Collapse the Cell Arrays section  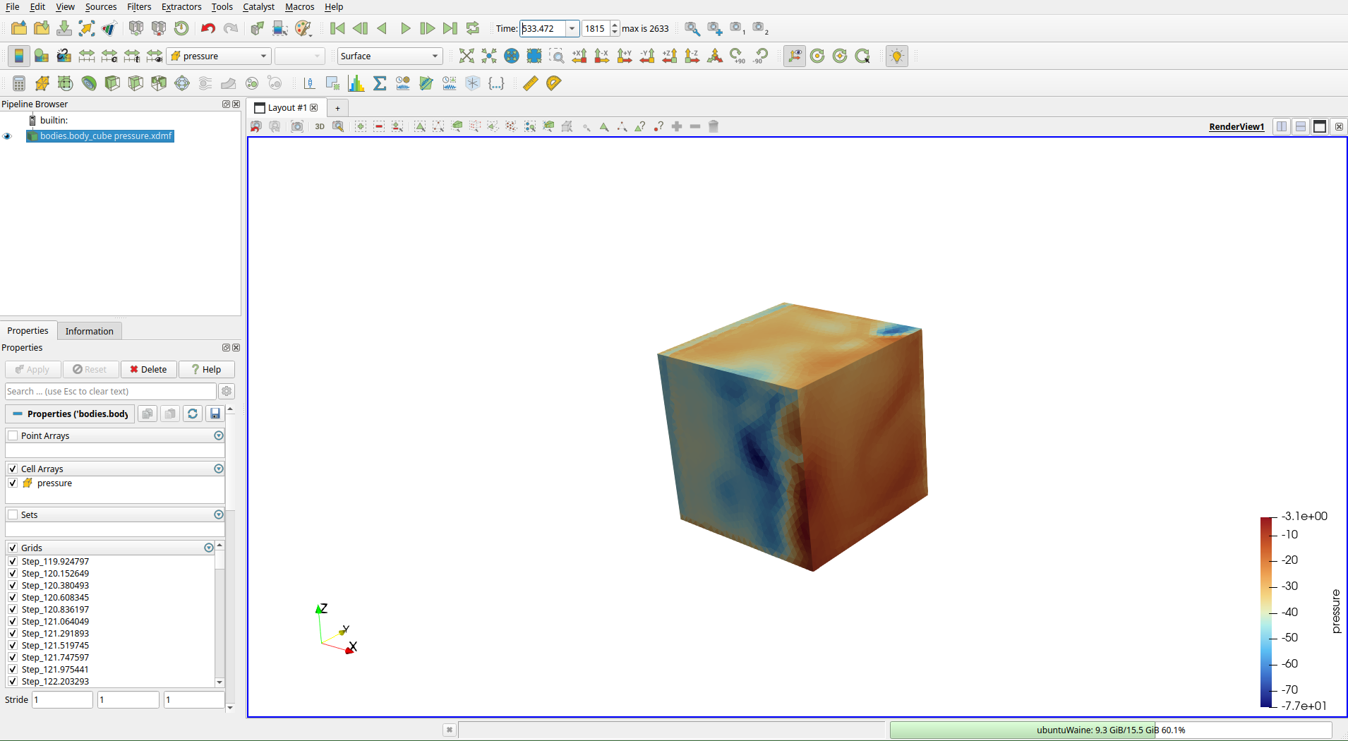219,468
